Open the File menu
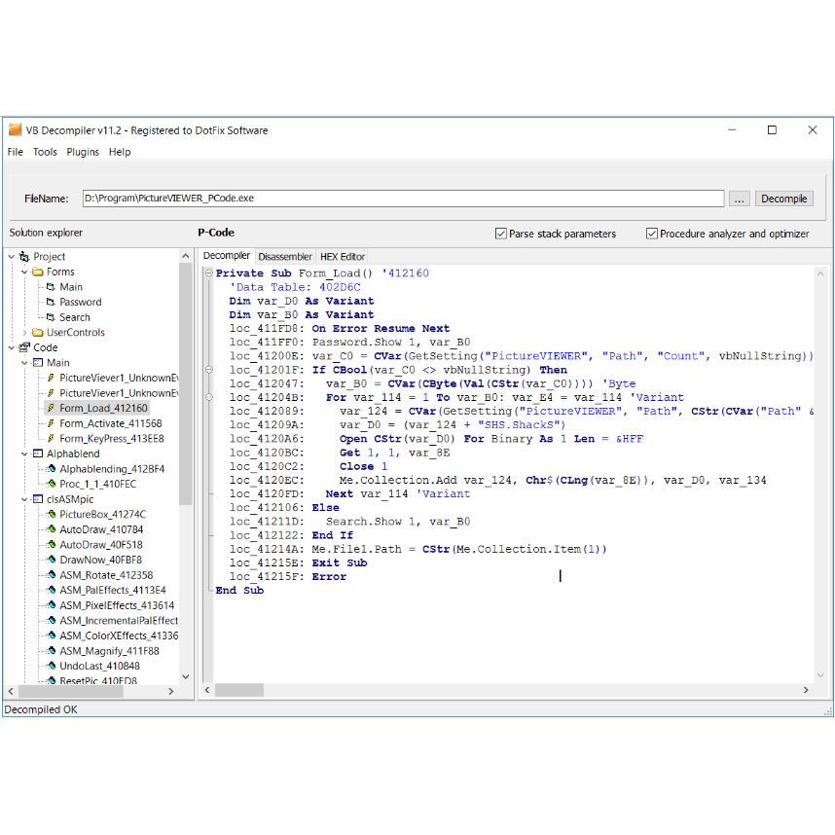 point(15,152)
